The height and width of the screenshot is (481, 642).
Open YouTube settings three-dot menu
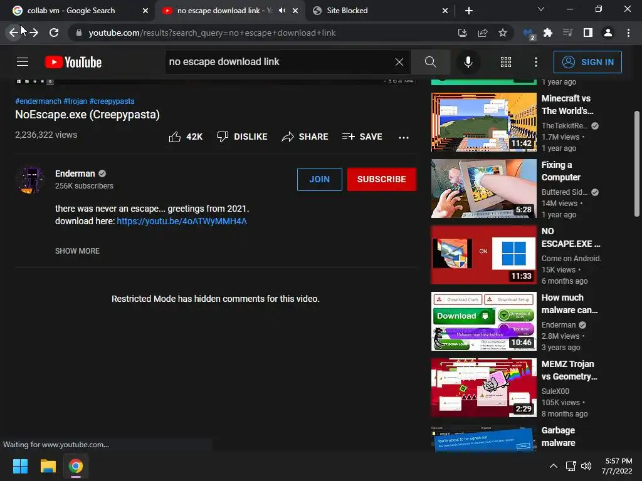point(536,62)
